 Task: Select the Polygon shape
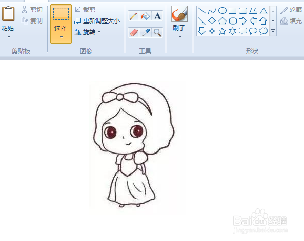(253, 11)
